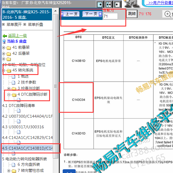The image size is (173, 173).
Task: Click folder icon of 3 检查与诊断
Action: pyautogui.click(x=14, y=89)
